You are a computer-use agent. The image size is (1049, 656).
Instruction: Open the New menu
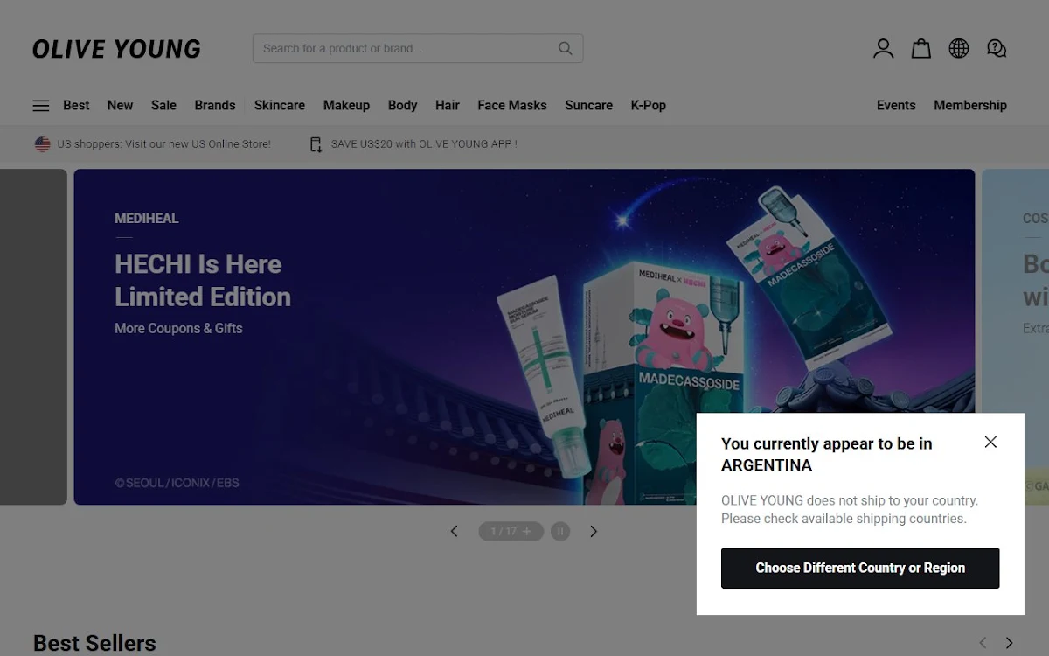[120, 105]
